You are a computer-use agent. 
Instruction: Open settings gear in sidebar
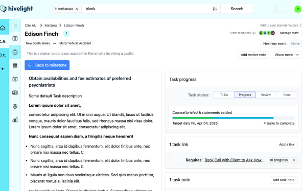point(15,106)
